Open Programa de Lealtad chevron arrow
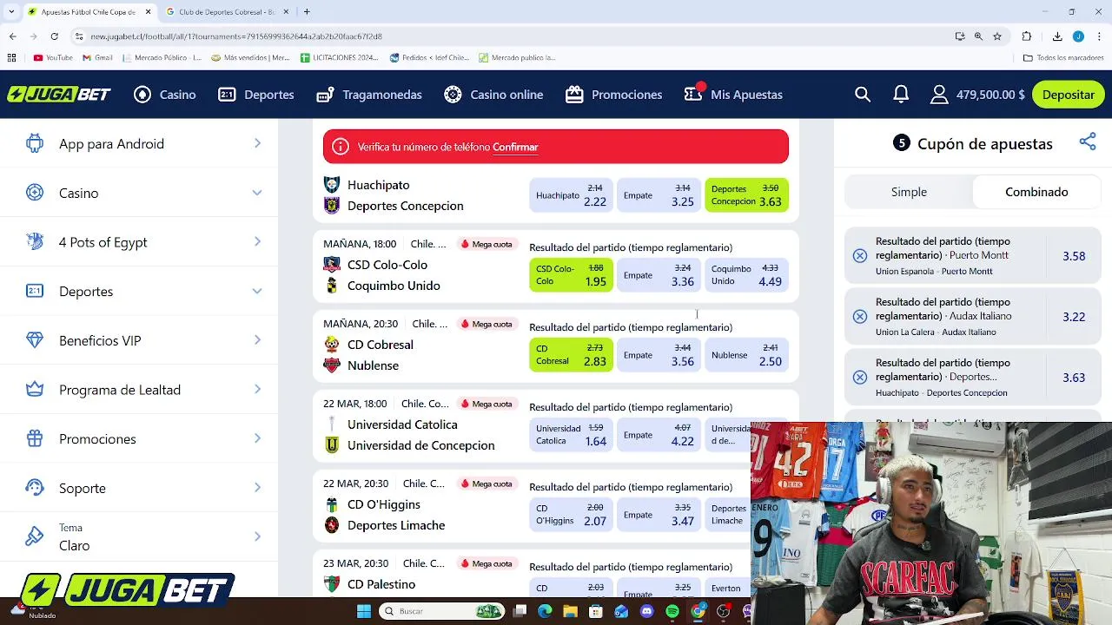This screenshot has height=625, width=1112. point(257,390)
